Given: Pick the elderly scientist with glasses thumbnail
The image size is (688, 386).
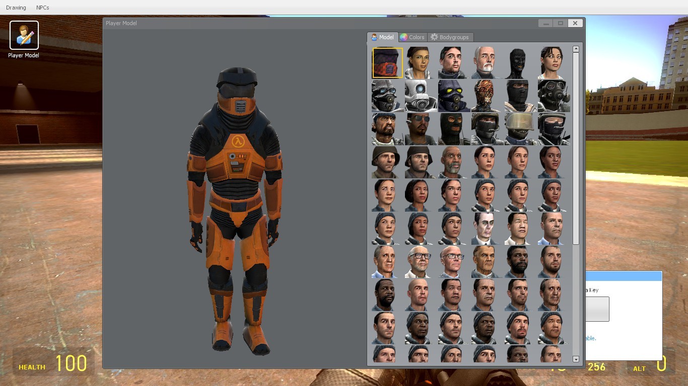Looking at the screenshot, I should coord(418,261).
